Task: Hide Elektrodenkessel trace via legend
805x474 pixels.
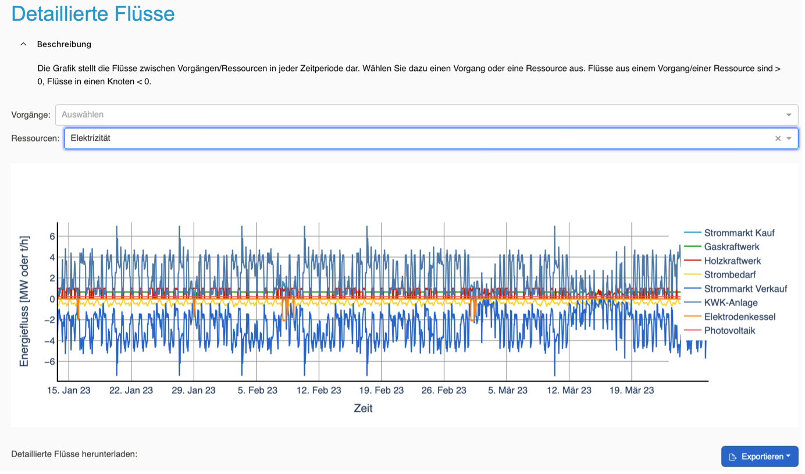Action: tap(739, 316)
